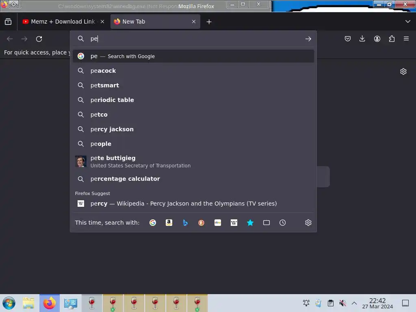Open the Firefox application hamburger menu
This screenshot has height=312, width=416.
(x=406, y=39)
